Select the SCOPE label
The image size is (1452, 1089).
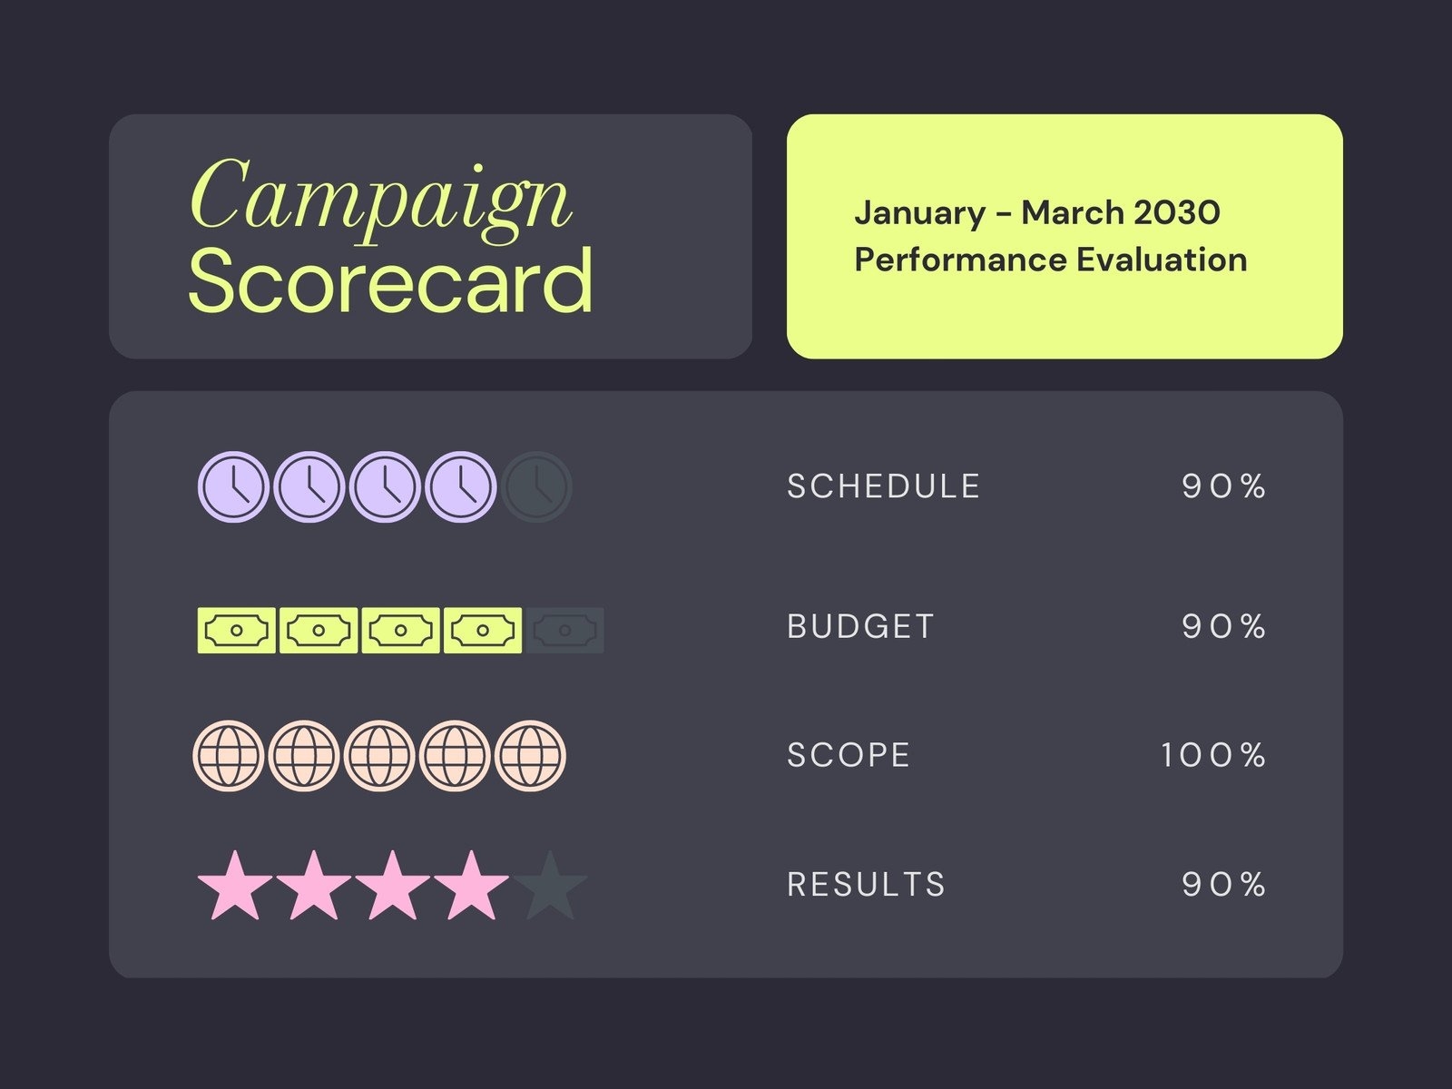pyautogui.click(x=849, y=756)
